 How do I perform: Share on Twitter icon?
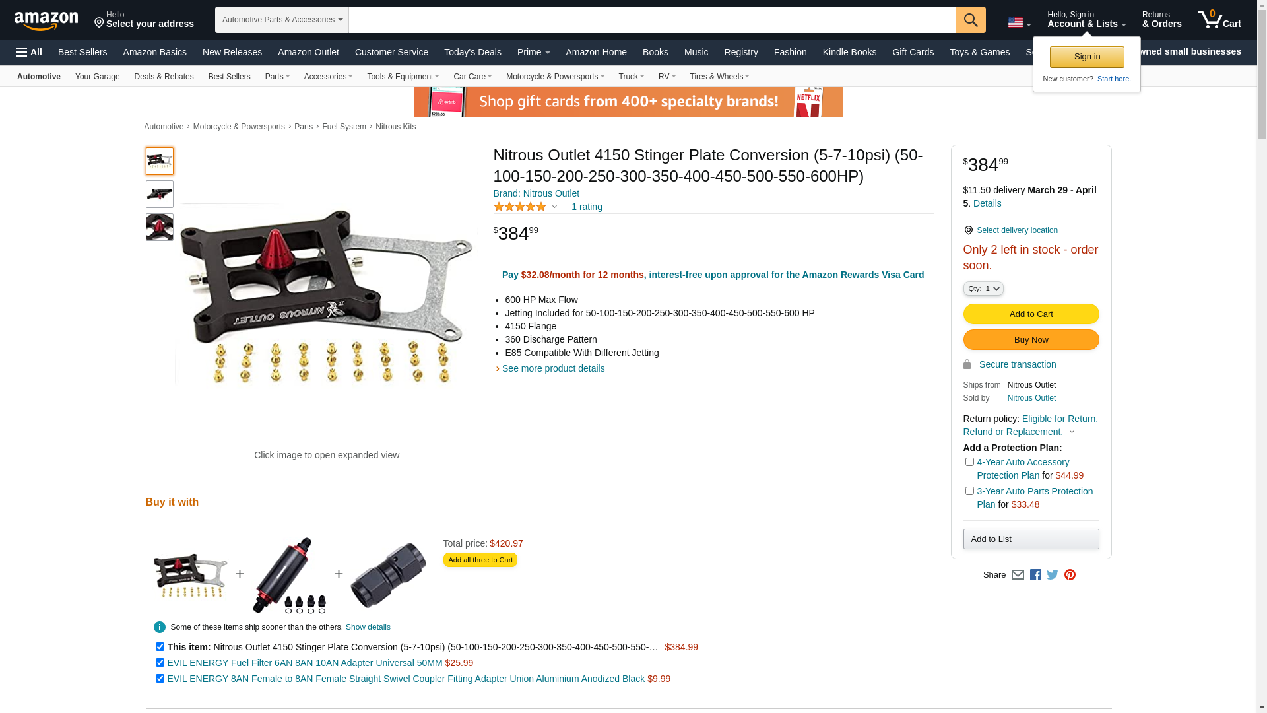1053,575
